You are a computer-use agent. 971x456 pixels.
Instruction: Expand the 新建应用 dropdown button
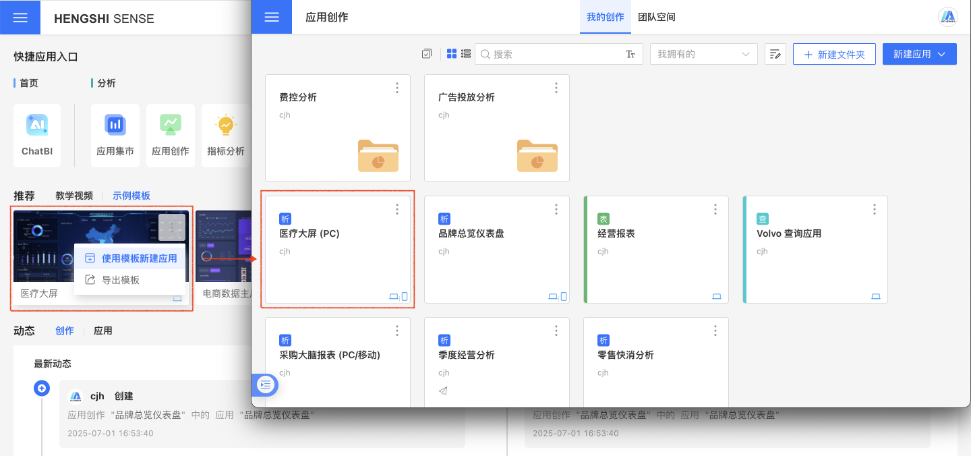[x=919, y=54]
